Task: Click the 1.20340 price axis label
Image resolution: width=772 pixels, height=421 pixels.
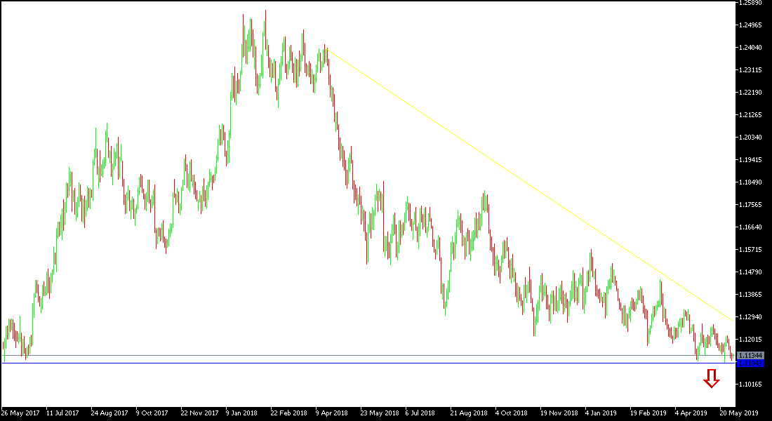Action: click(750, 138)
